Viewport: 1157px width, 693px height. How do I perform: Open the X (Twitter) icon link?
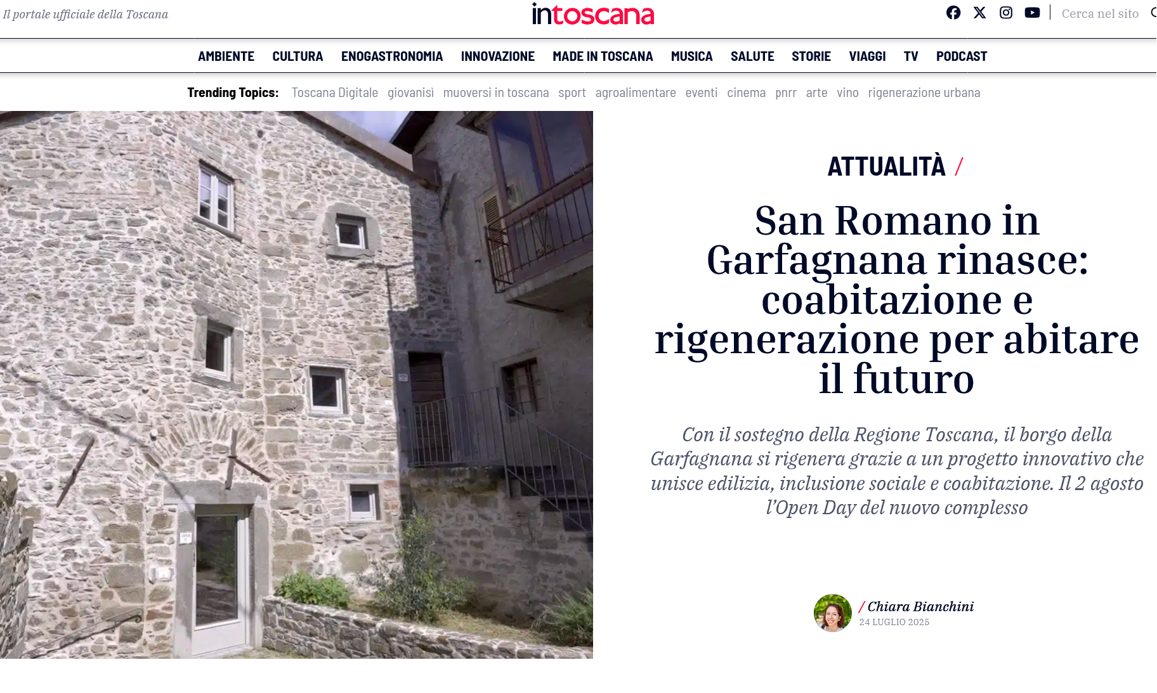(980, 13)
